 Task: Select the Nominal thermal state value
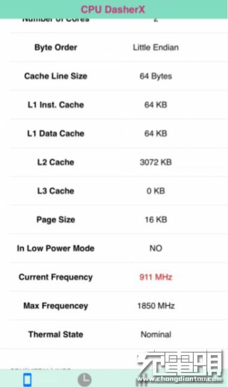[156, 335]
